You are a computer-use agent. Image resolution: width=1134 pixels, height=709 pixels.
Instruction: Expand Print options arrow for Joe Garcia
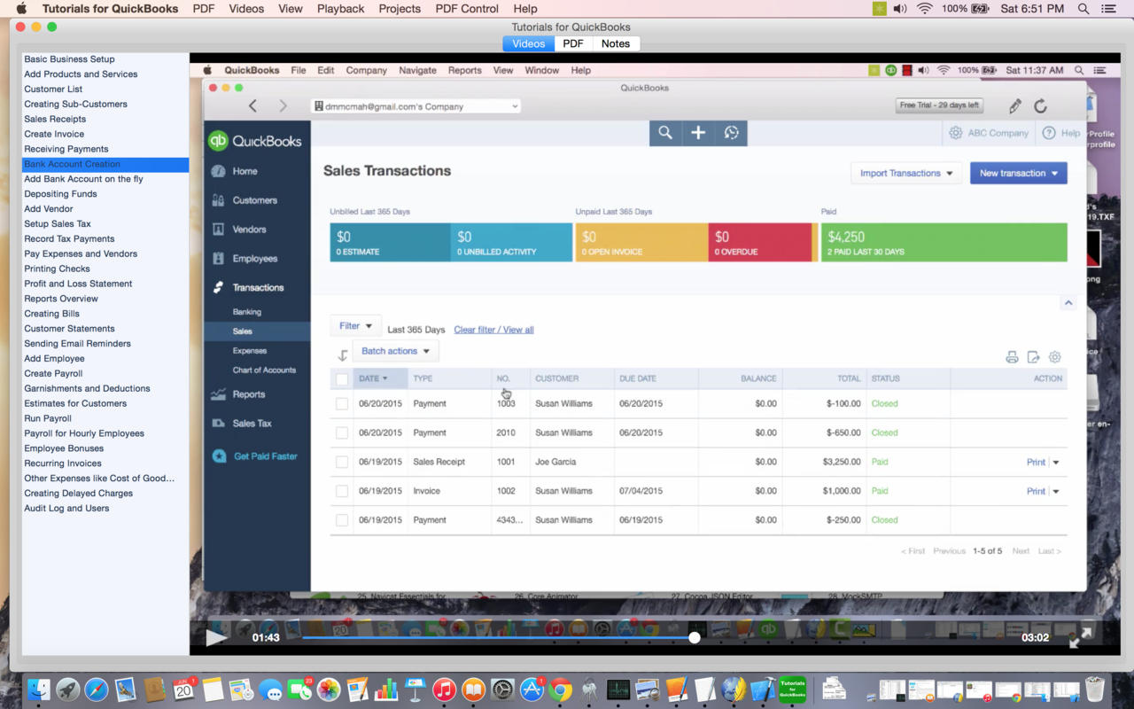pos(1056,462)
